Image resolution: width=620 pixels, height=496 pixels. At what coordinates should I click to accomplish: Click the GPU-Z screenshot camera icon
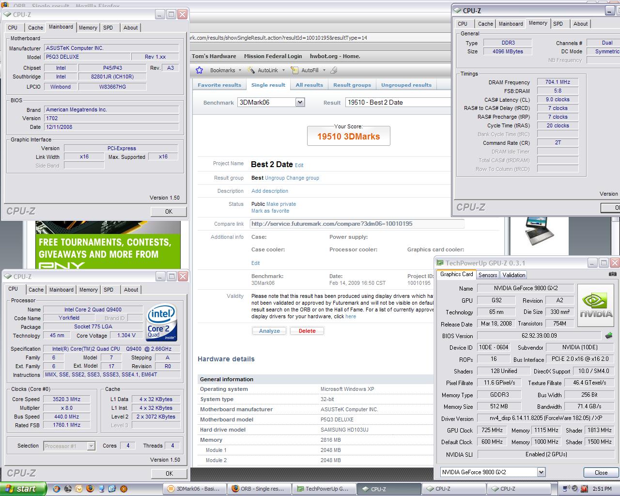click(x=613, y=274)
